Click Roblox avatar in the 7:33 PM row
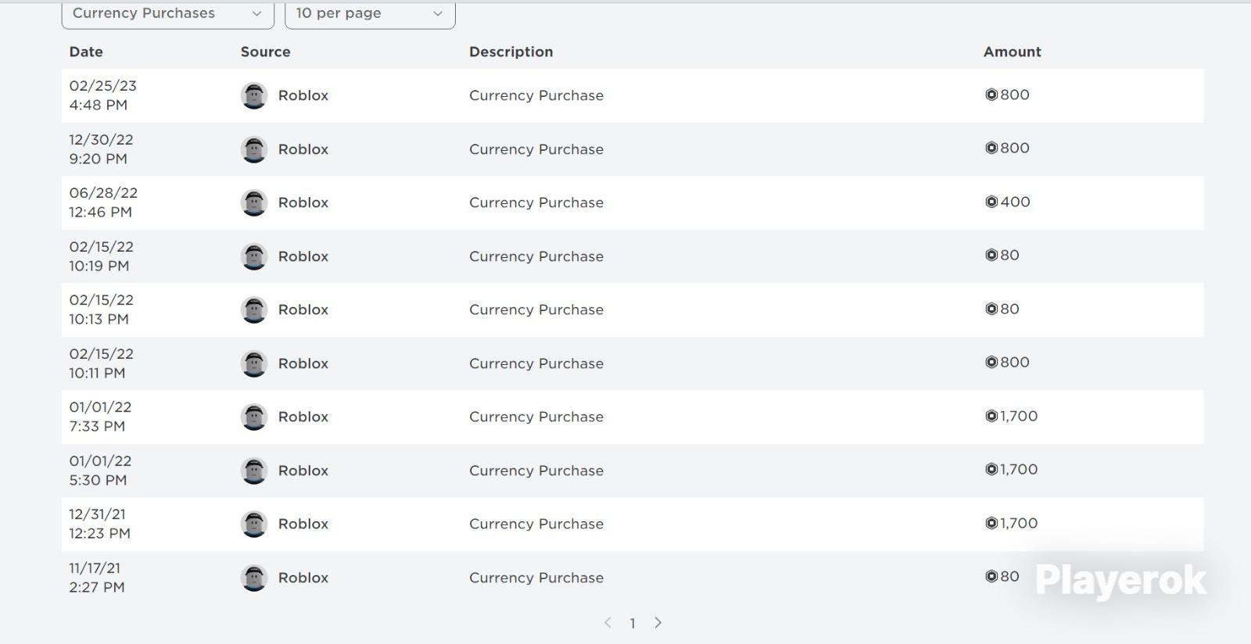The width and height of the screenshot is (1251, 644). 254,417
